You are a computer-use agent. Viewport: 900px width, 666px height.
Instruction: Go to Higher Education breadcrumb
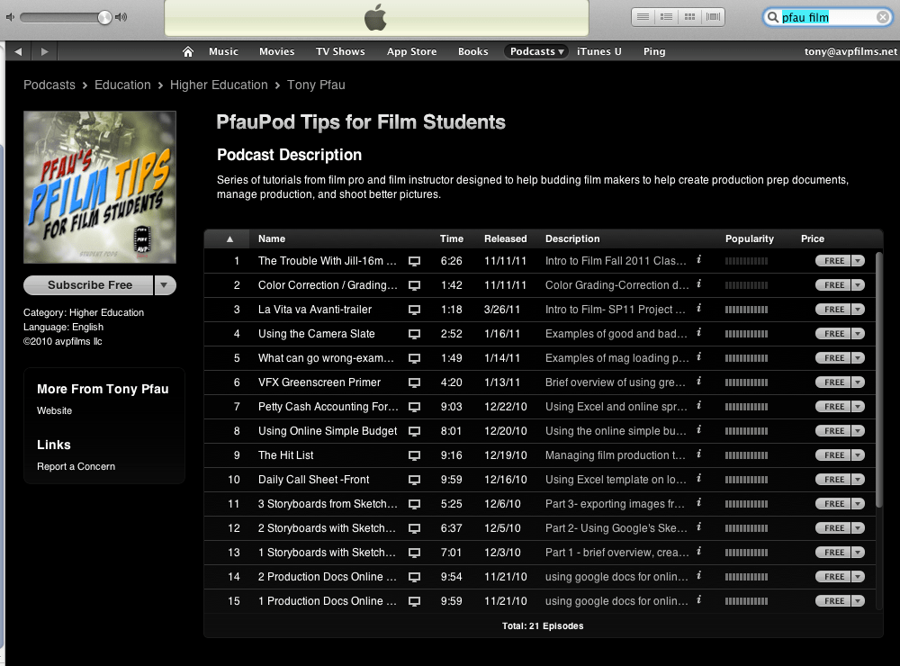219,85
